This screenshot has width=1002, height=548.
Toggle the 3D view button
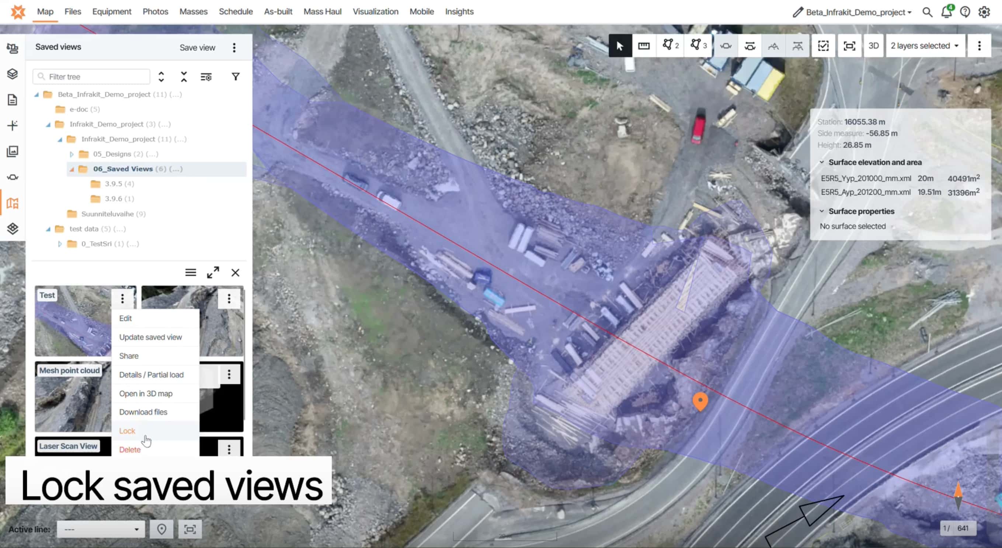click(x=874, y=46)
